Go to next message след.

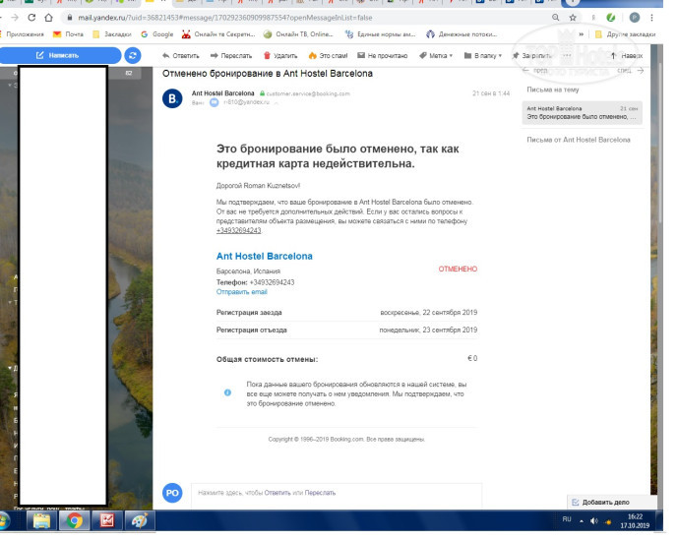(631, 70)
